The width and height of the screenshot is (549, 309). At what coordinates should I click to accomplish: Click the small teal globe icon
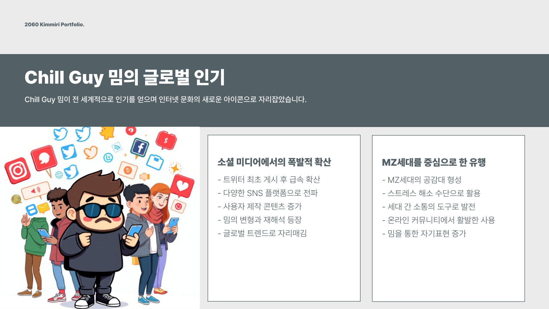click(x=59, y=175)
